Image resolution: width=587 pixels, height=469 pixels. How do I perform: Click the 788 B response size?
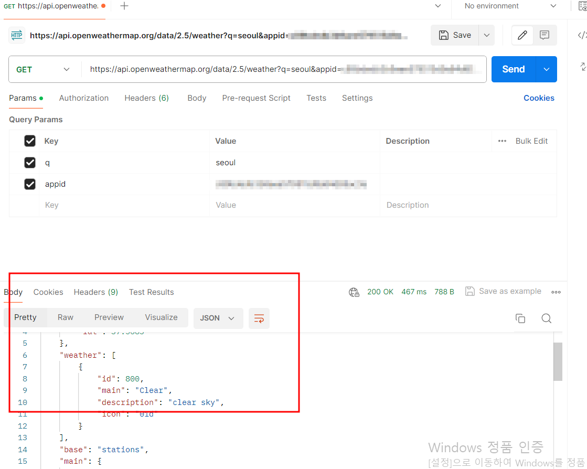tap(444, 292)
